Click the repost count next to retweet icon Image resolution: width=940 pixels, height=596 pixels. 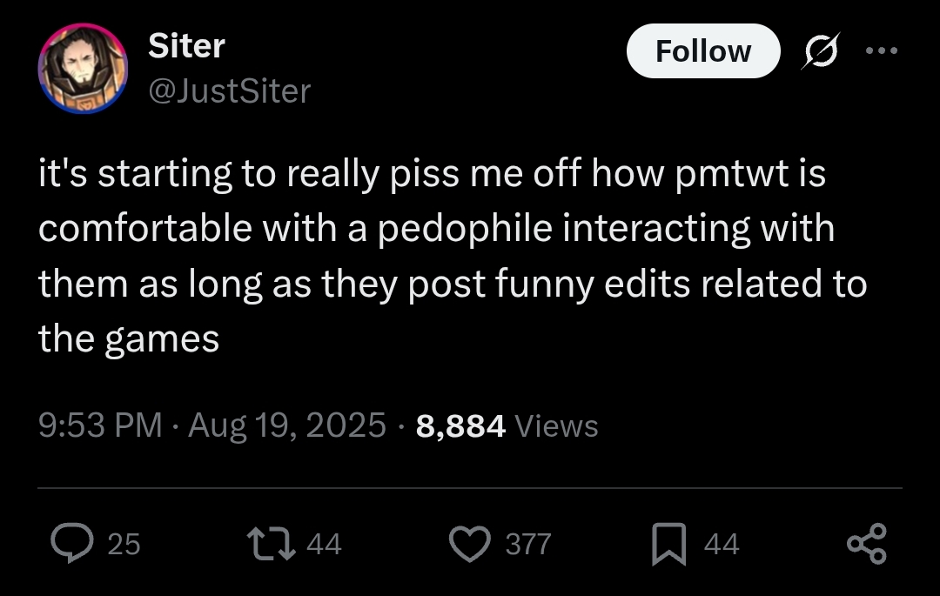coord(325,545)
